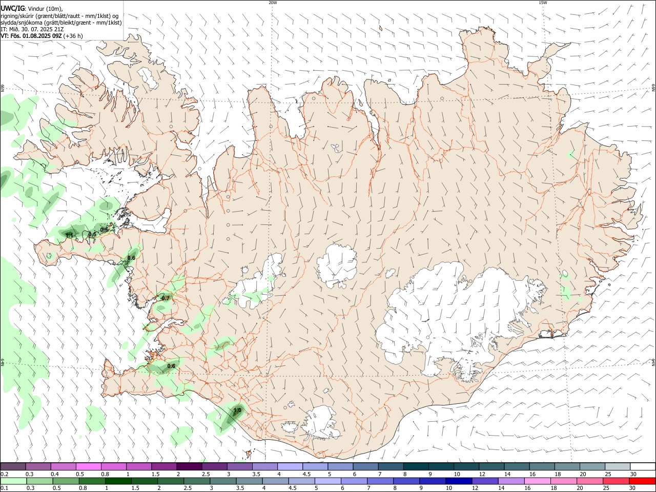
Task: Pick the light lavender 4 swatch in snow scale
Action: (x=290, y=466)
